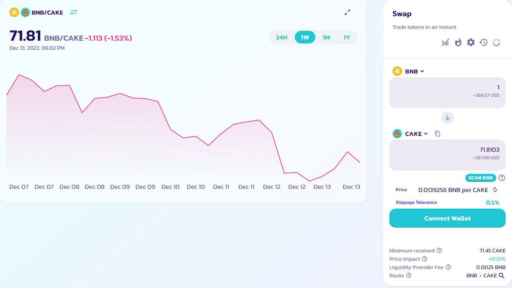The image size is (512, 288).
Task: Show Minimum received help tooltip
Action: tap(439, 250)
